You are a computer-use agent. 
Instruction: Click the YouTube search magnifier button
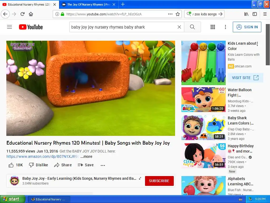coord(192,27)
